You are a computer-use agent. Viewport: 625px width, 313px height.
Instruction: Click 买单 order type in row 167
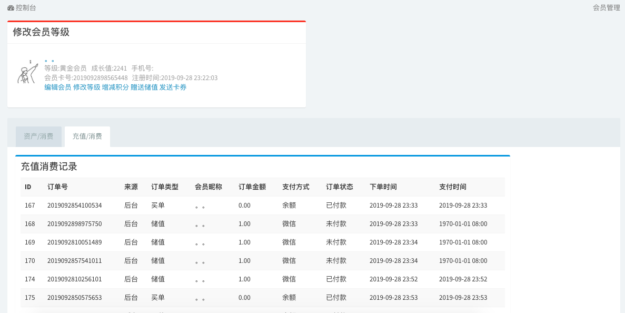click(158, 206)
